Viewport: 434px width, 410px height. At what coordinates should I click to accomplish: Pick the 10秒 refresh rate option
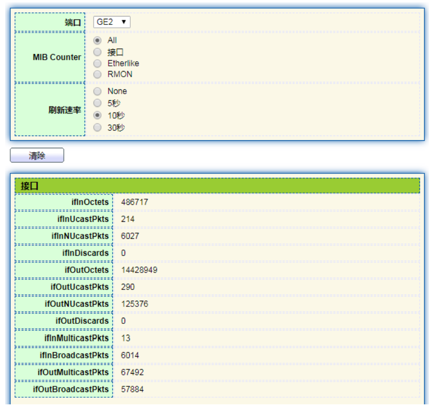[x=97, y=115]
